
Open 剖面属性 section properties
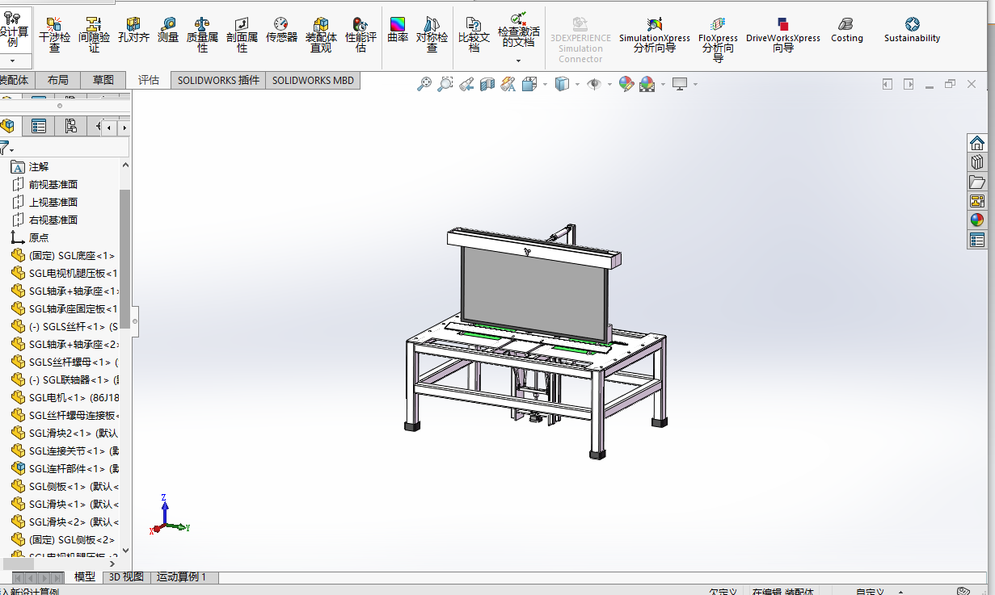point(242,35)
